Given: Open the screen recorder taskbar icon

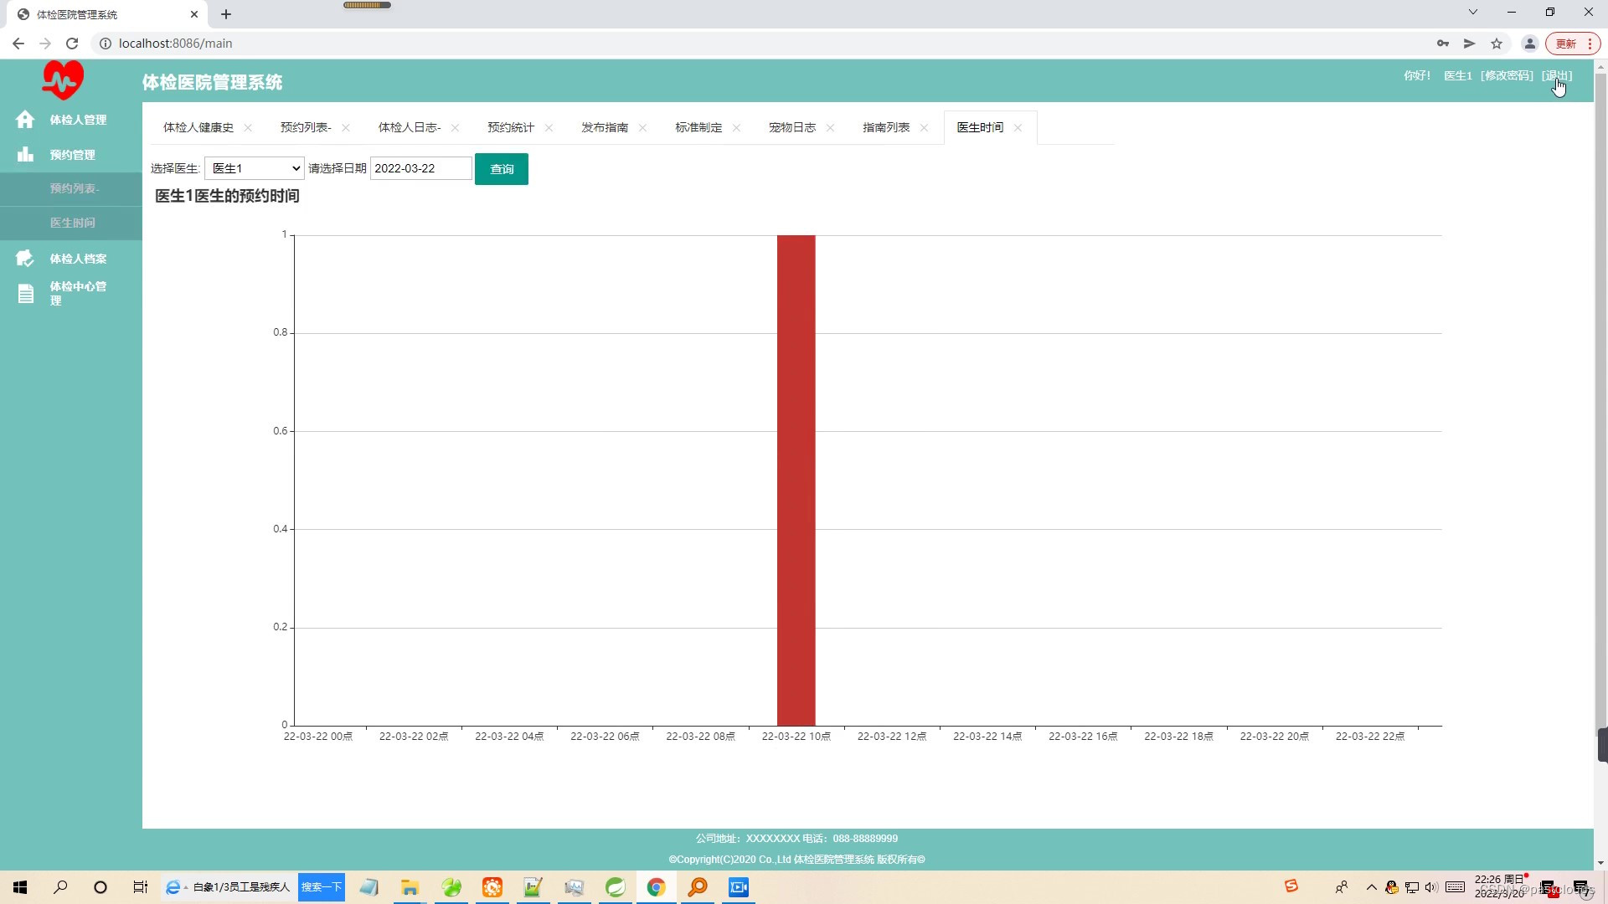Looking at the screenshot, I should point(738,887).
